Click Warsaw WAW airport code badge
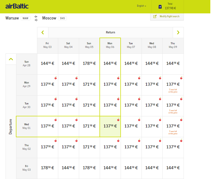Screen dimensions: 212x179 [x=25, y=18]
